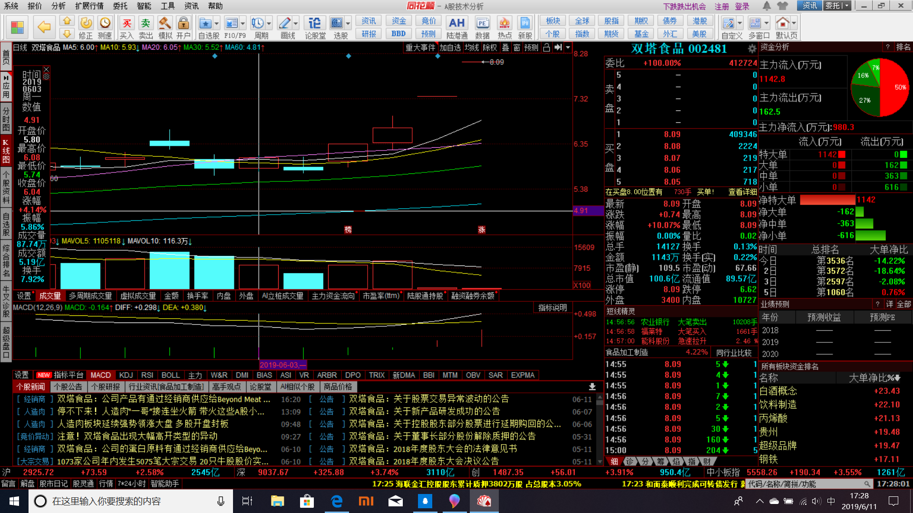Click the stock code search input field
The image size is (913, 513).
[x=810, y=484]
